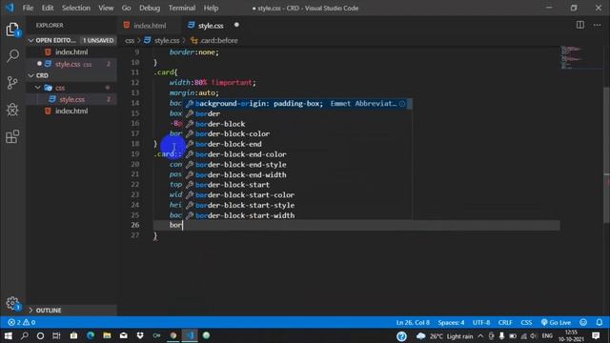Open the Explorer view in activity bar
Viewport: 610px width, 343px height.
pos(12,30)
